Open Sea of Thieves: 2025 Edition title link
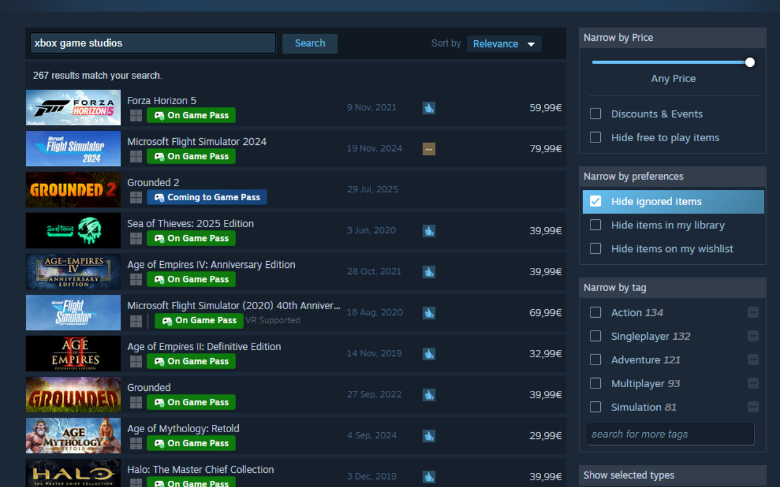 (191, 223)
